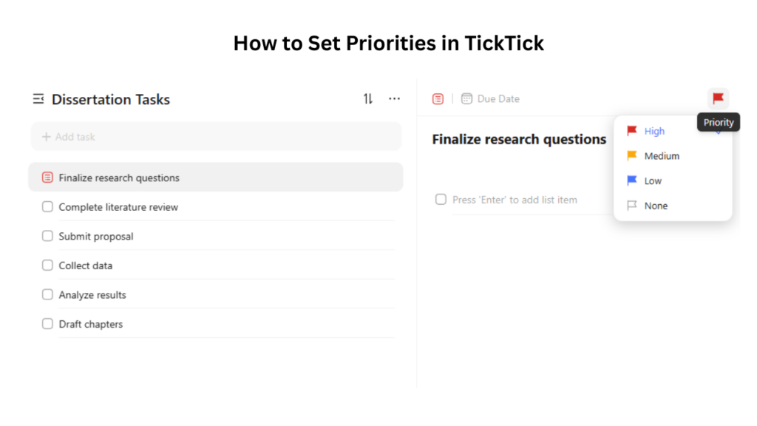Open the red Priority flag icon
Screen dimensions: 757x426
pyautogui.click(x=716, y=97)
